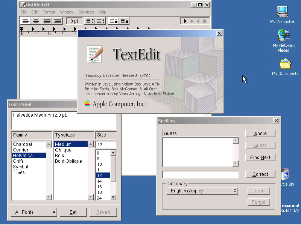Image resolution: width=301 pixels, height=225 pixels.
Task: Click the 0 pt line spacing field
Action: (x=74, y=21)
